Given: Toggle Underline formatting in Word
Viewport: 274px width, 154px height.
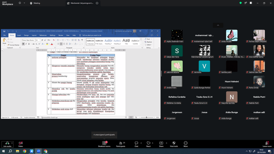Looking at the screenshot, I should pos(29,44).
